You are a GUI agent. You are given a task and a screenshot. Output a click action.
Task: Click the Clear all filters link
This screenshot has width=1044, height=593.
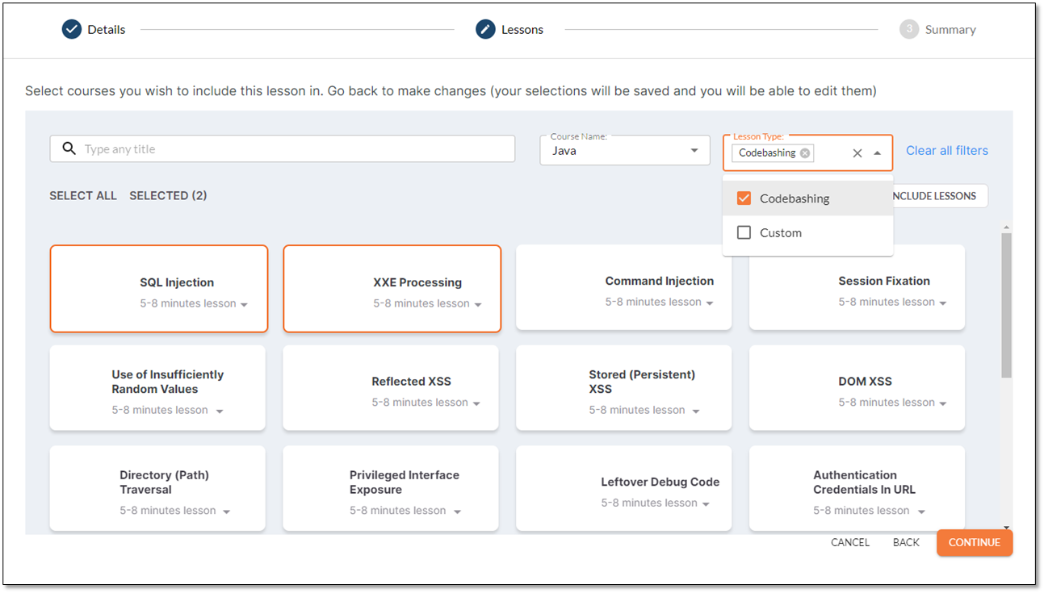pyautogui.click(x=946, y=150)
